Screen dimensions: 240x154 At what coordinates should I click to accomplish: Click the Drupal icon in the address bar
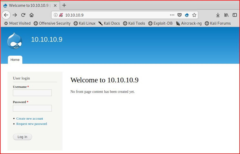(x=187, y=15)
